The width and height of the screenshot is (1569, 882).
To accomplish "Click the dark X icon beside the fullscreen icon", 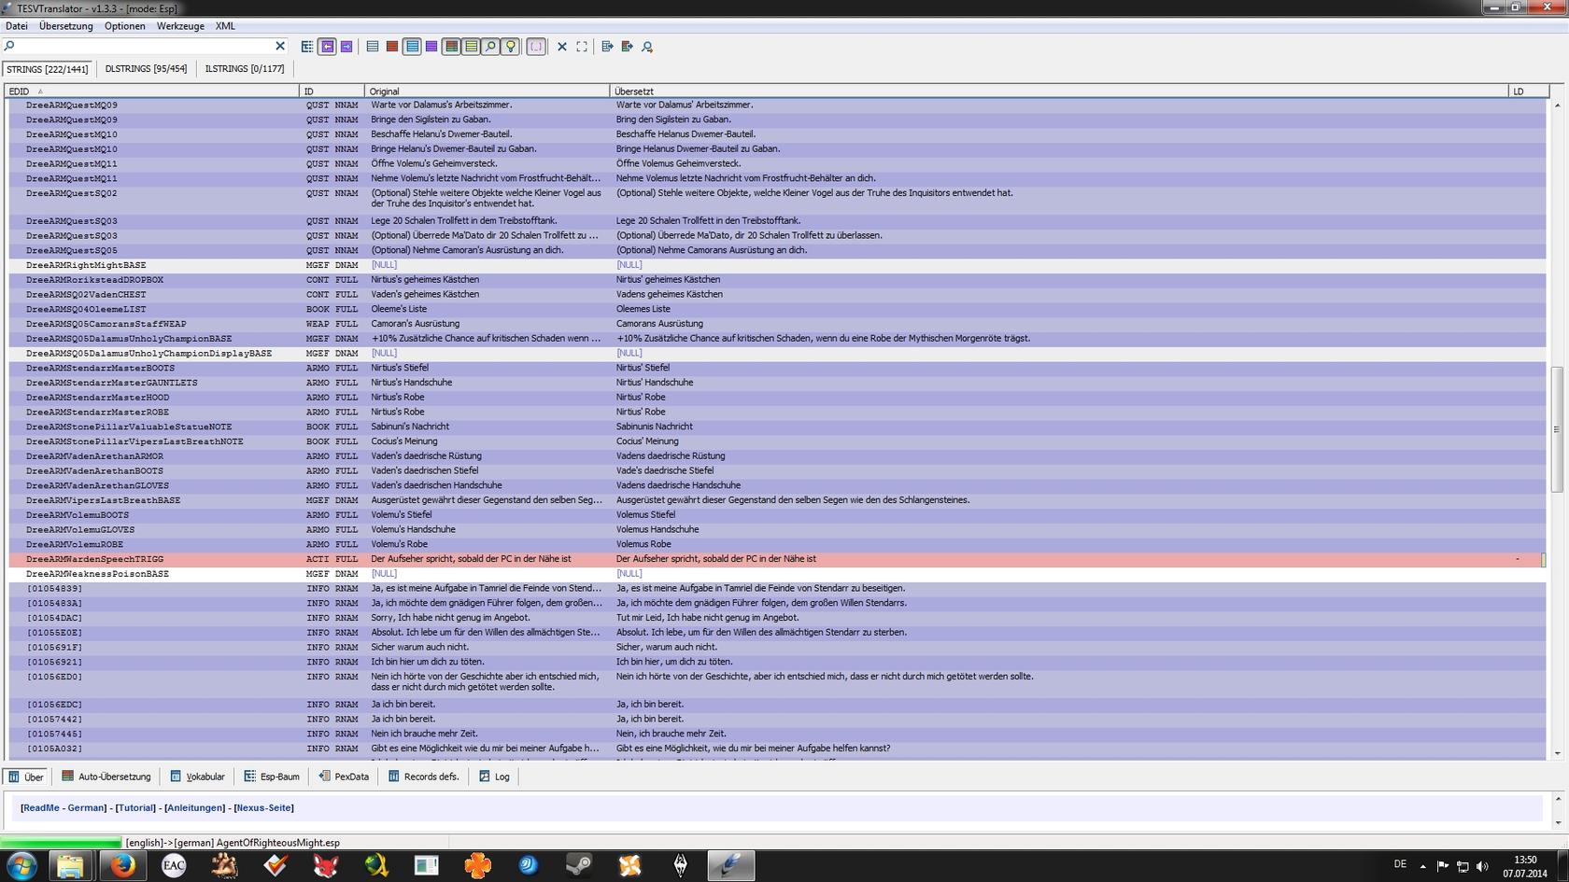I will [x=562, y=47].
